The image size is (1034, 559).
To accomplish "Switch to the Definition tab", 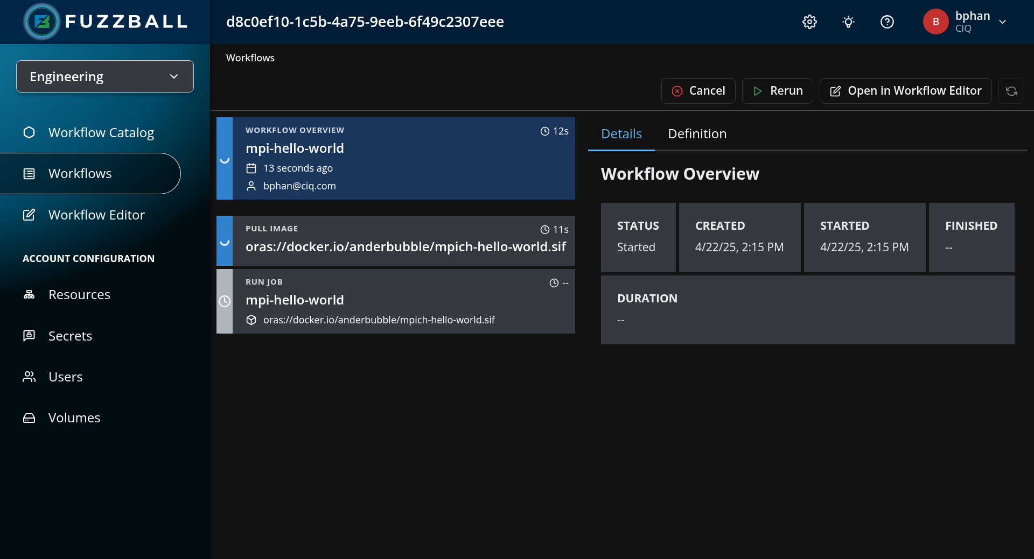I will (x=697, y=133).
